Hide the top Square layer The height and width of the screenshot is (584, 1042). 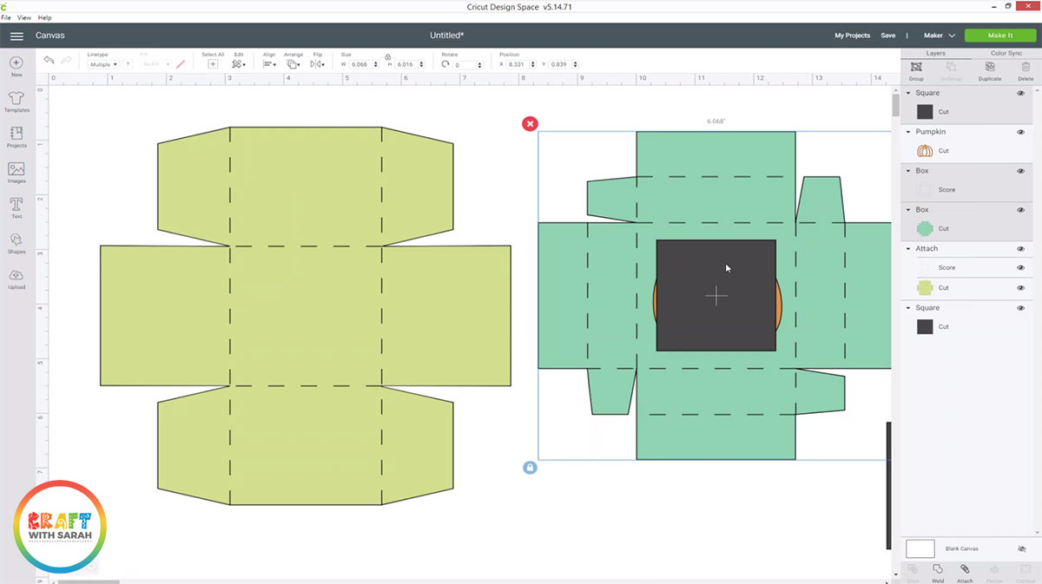click(x=1021, y=93)
